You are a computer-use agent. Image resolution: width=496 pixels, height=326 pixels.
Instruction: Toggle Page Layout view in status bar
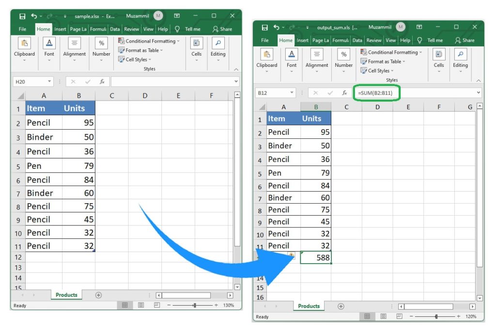tap(383, 317)
